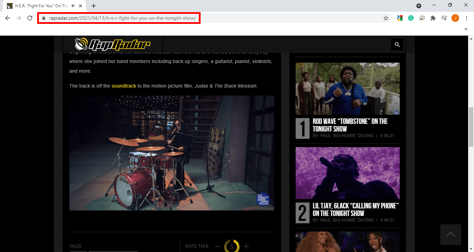Viewport: 474px width, 252px height.
Task: Open the third sidebar post thumbnail
Action: 348,242
